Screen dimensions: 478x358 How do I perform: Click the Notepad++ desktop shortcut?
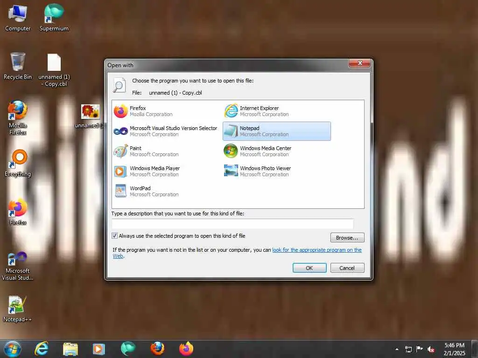point(17,309)
